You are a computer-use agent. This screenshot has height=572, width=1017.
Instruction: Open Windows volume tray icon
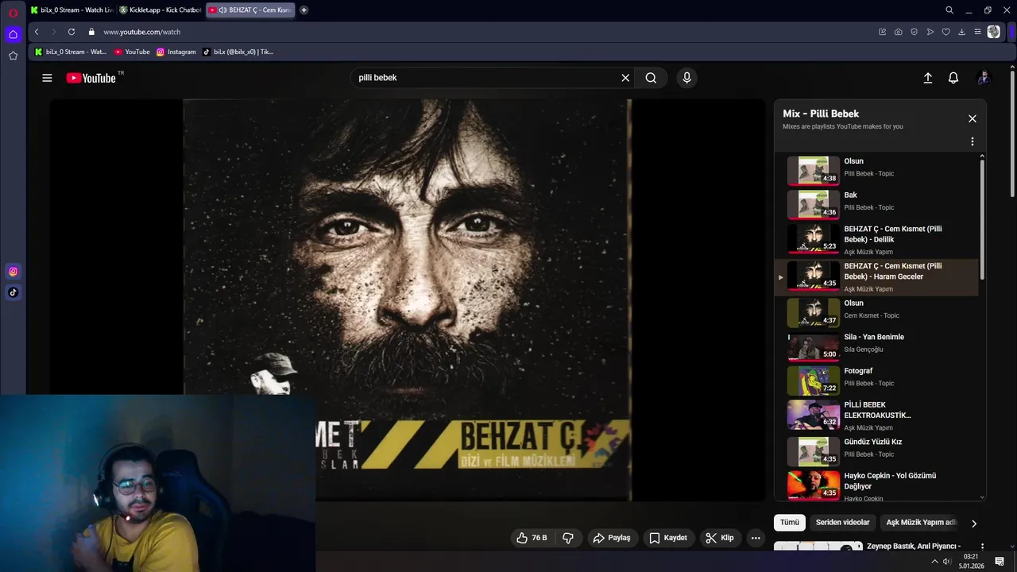[x=946, y=562]
